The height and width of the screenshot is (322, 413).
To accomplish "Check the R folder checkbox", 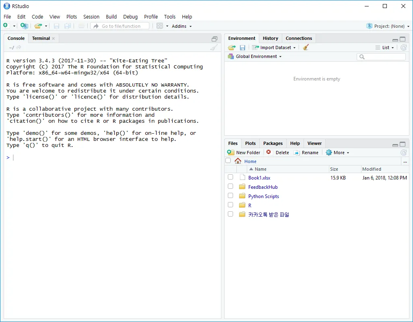I will click(x=231, y=204).
